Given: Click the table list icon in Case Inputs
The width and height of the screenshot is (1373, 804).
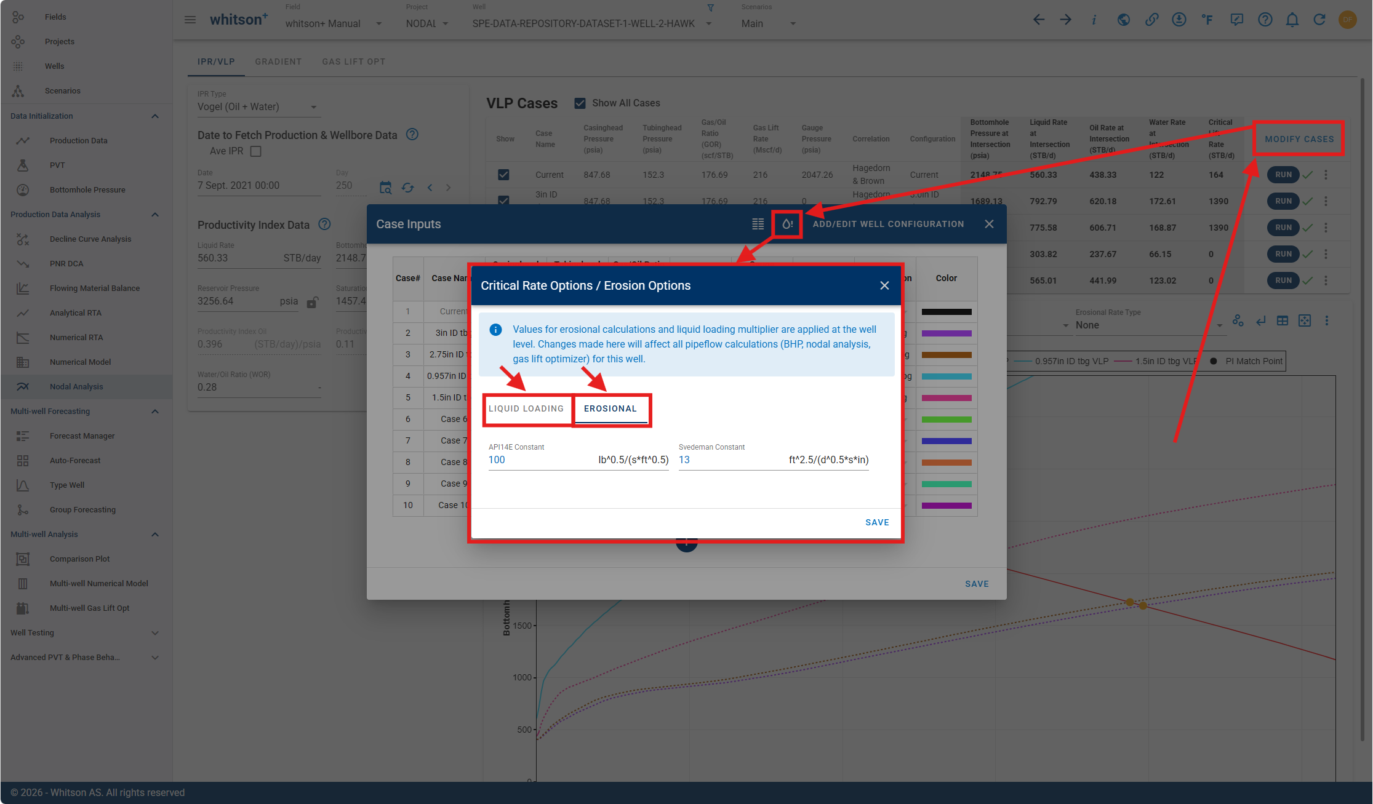Looking at the screenshot, I should pos(758,225).
